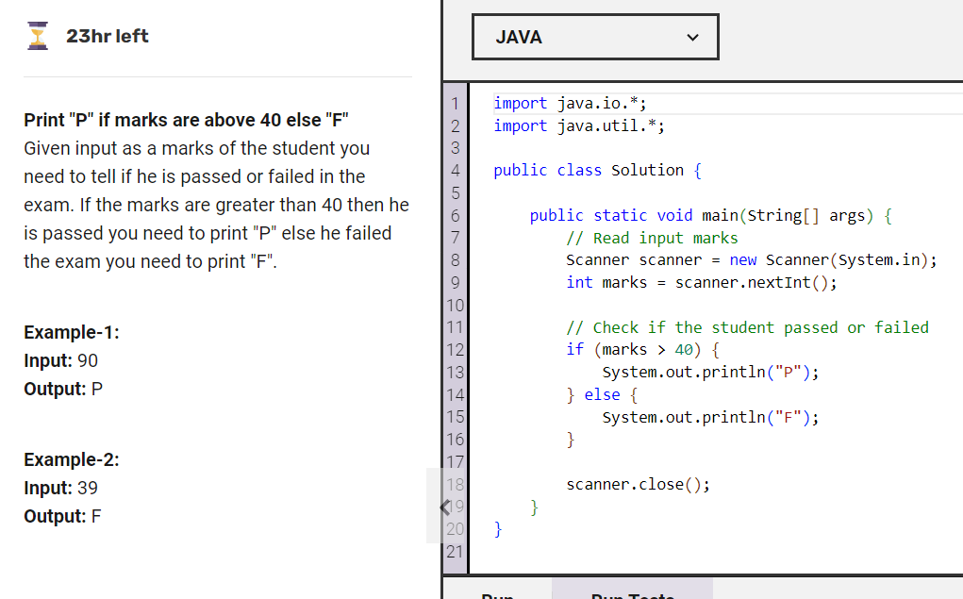Click line number 12 in the editor gutter
Screen dimensions: 963x599
(455, 349)
